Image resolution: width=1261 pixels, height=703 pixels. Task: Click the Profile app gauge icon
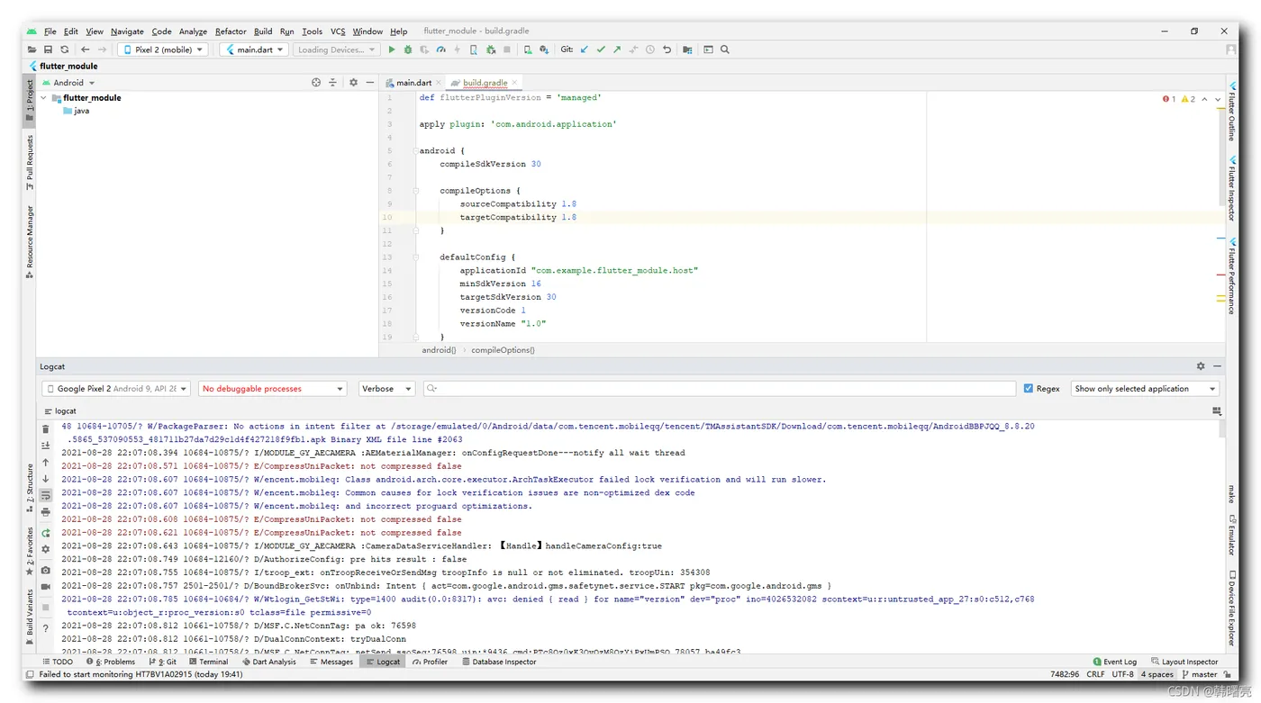click(440, 50)
